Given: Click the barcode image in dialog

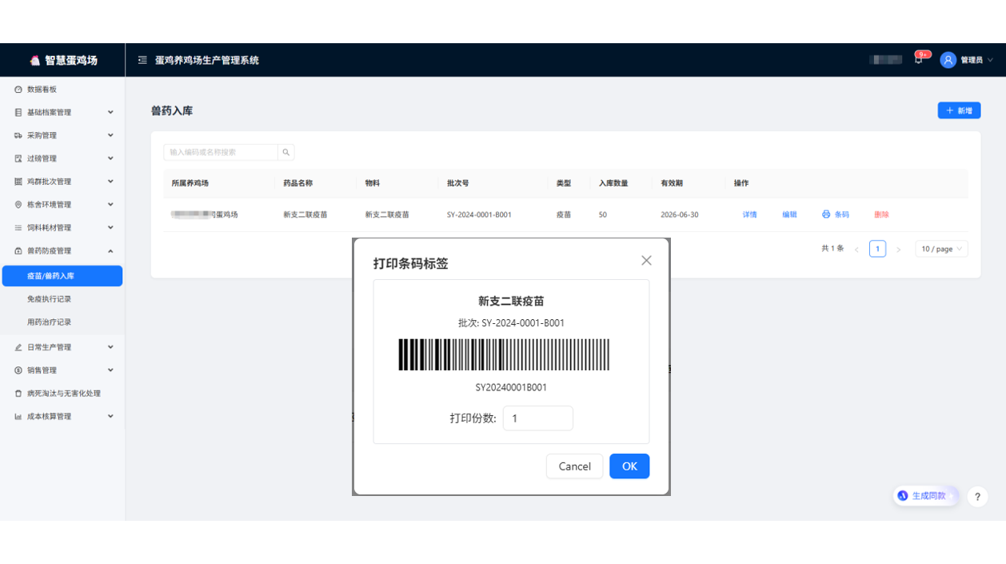Looking at the screenshot, I should 505,354.
